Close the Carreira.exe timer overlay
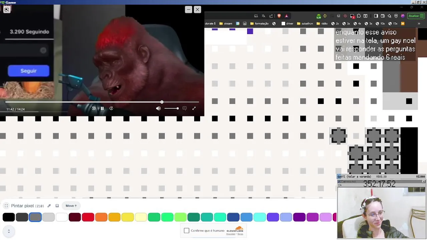This screenshot has width=427, height=240. [x=424, y=181]
